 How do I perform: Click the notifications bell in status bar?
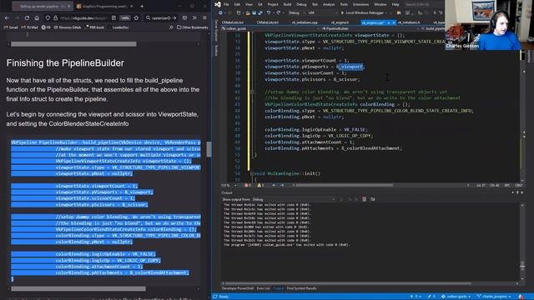[521, 297]
